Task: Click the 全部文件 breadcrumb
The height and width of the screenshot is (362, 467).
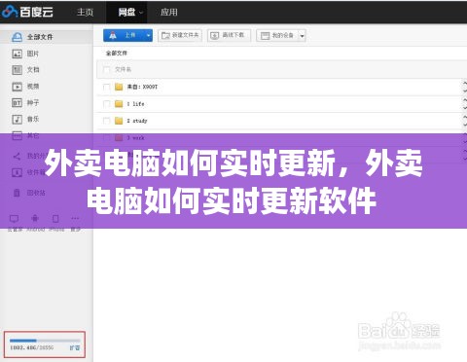Action: click(117, 53)
